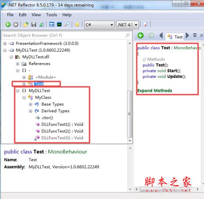Open the View menu
This screenshot has width=204, height=199.
point(36,15)
